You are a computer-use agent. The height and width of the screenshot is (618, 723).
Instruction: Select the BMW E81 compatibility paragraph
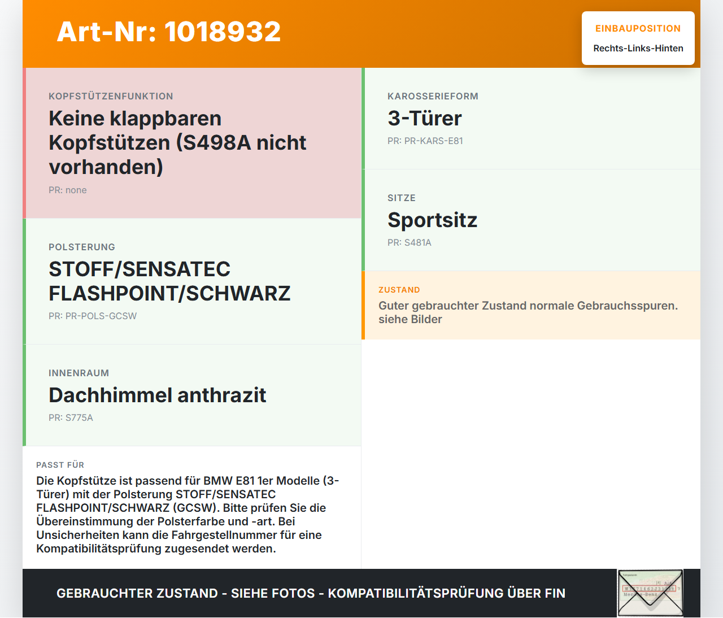click(x=188, y=515)
